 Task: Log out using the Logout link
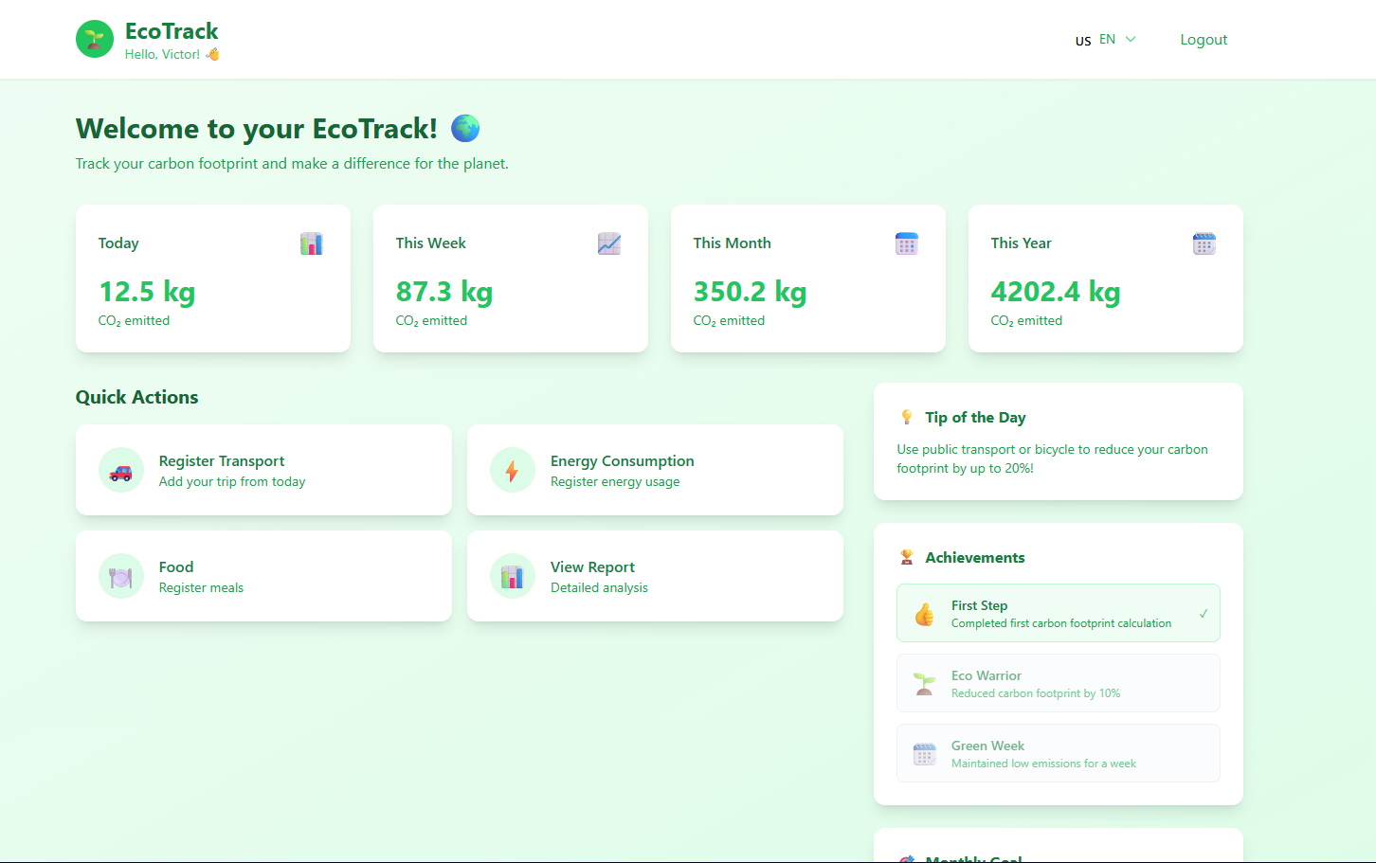click(x=1204, y=40)
